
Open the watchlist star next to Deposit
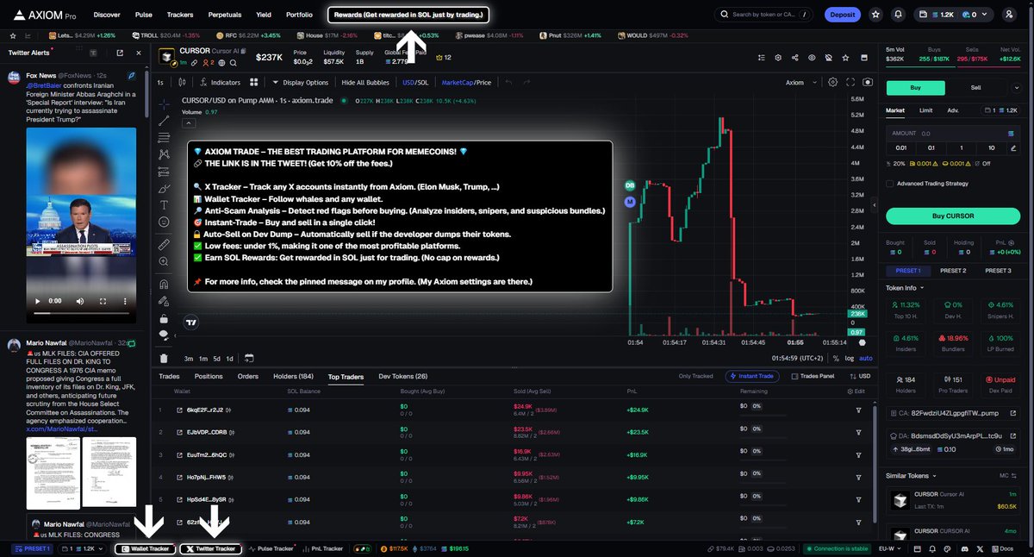(x=875, y=15)
